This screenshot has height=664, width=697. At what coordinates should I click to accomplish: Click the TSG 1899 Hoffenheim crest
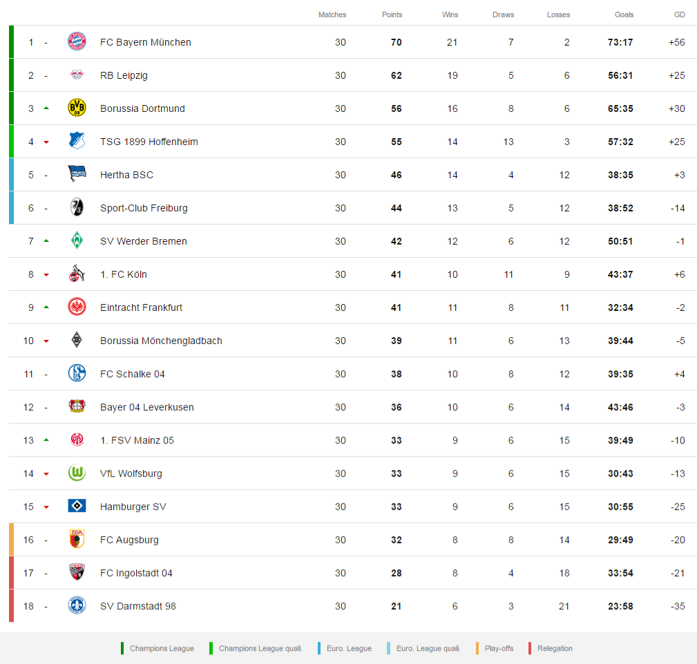point(77,142)
